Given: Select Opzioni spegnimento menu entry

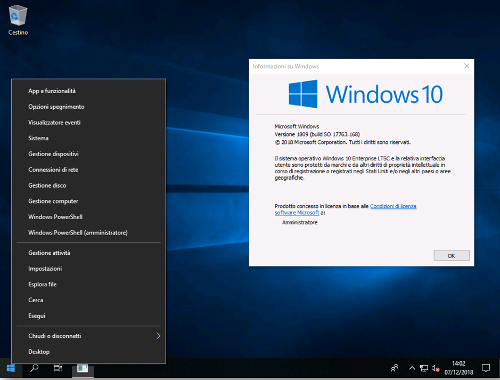Looking at the screenshot, I should [x=88, y=107].
